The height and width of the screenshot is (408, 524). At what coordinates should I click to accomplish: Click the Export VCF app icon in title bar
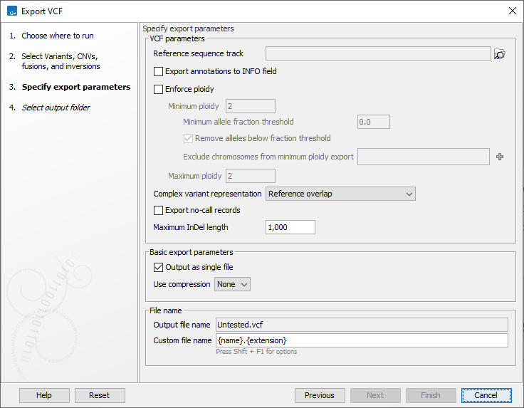[12, 11]
